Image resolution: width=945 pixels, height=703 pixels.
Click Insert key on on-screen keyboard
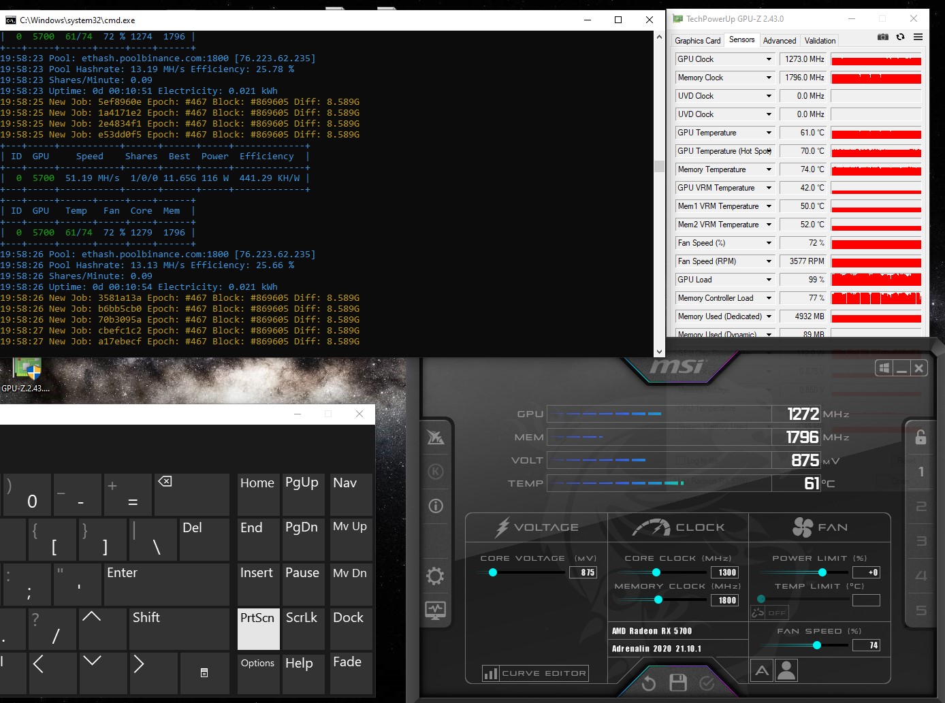[x=259, y=585]
